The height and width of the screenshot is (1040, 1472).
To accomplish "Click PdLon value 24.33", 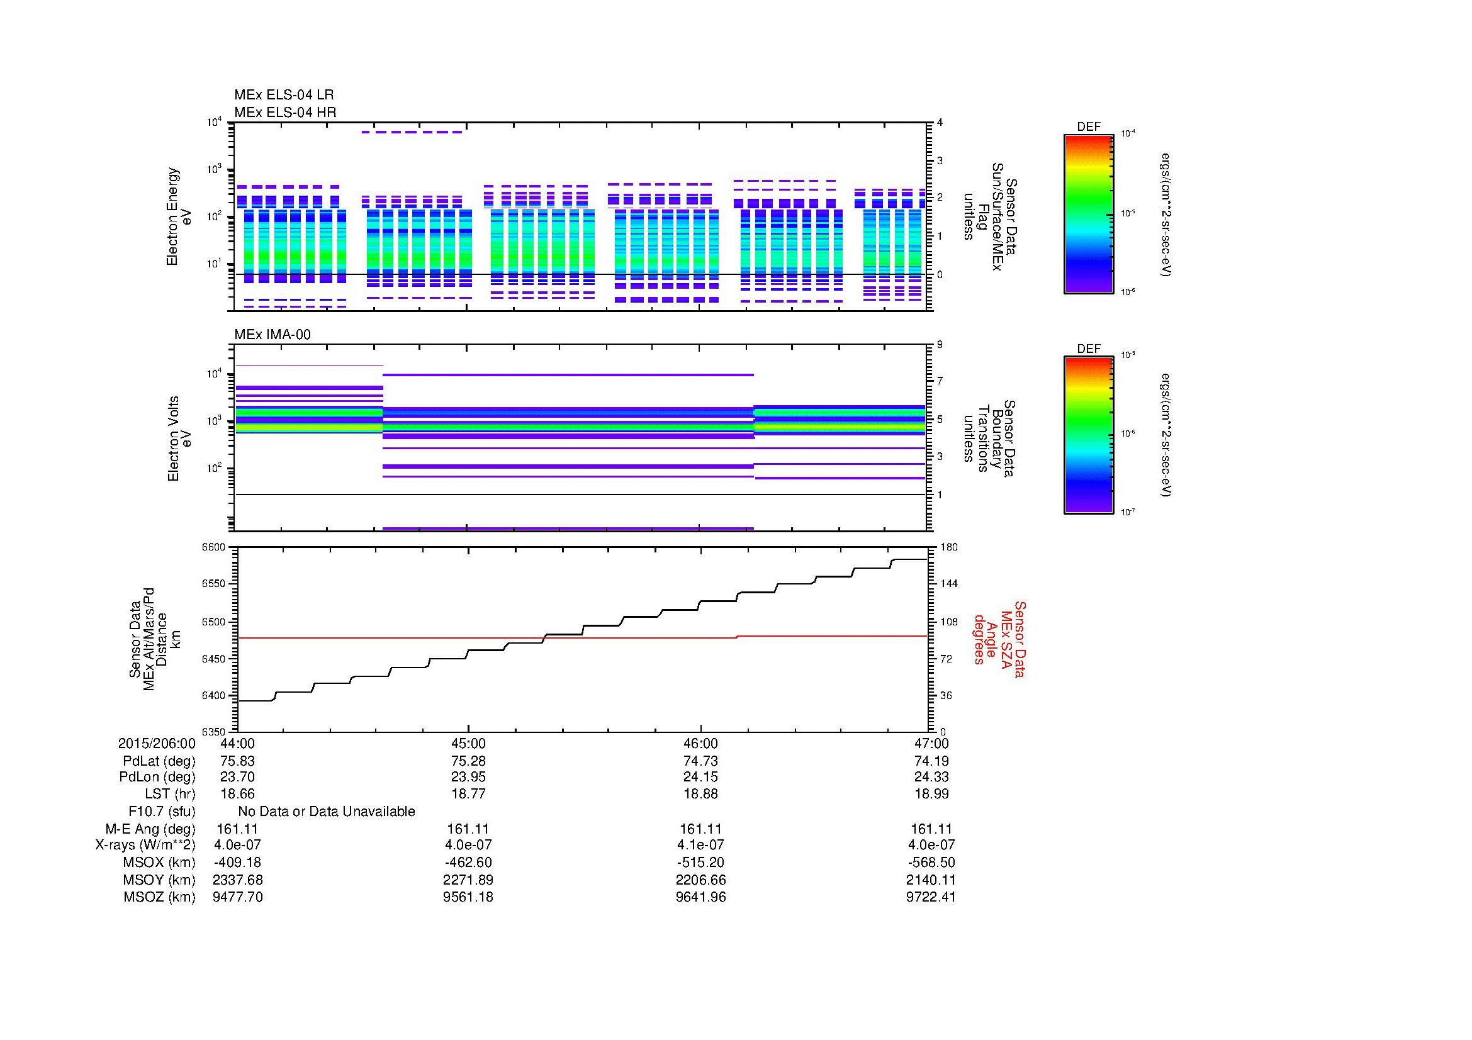I will pyautogui.click(x=931, y=777).
